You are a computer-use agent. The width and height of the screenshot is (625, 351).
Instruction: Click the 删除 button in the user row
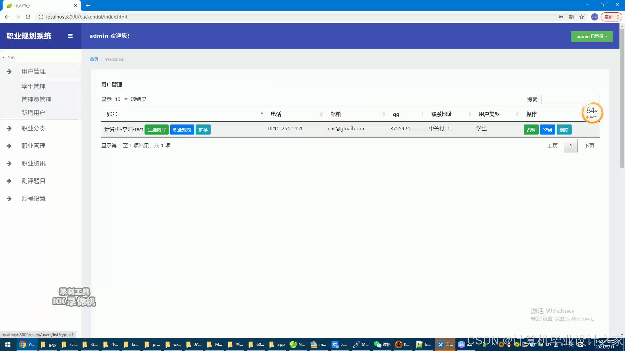pyautogui.click(x=564, y=130)
